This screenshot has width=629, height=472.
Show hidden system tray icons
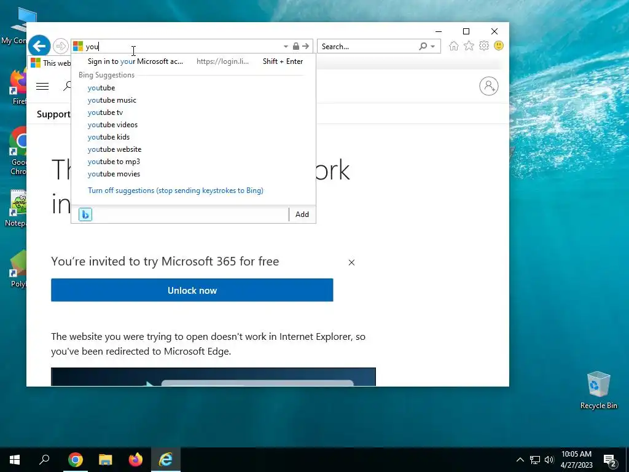(520, 460)
